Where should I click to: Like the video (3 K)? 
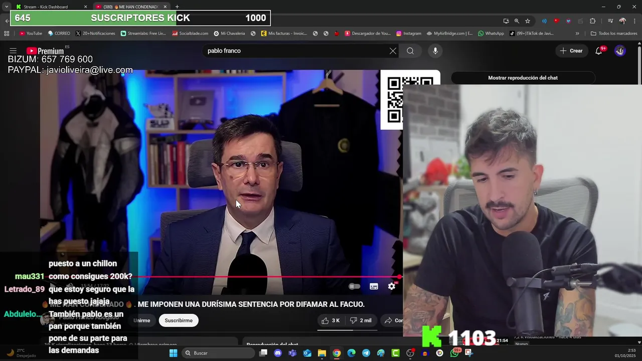click(x=331, y=320)
